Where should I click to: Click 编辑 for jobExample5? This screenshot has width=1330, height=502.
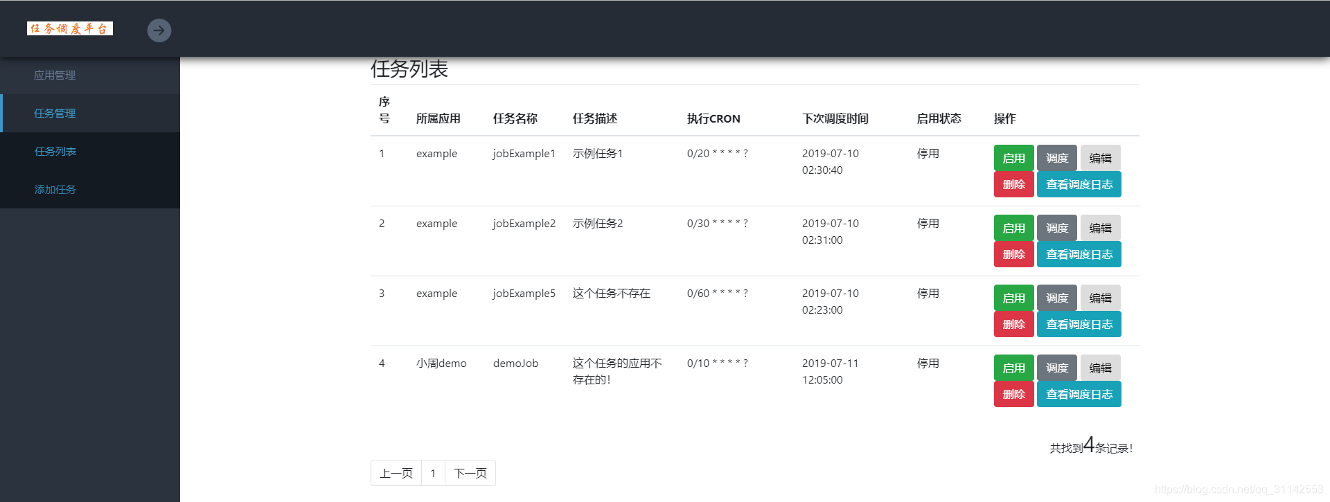pyautogui.click(x=1100, y=298)
